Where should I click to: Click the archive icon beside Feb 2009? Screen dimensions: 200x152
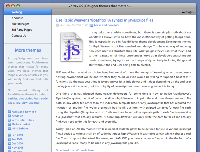pyautogui.click(x=9, y=135)
